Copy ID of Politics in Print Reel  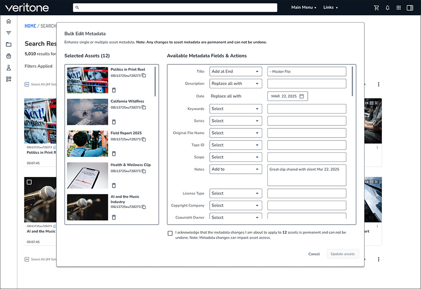[x=144, y=75]
